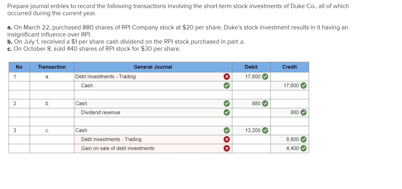Click the General Journal column header
This screenshot has width=402, height=189.
153,67
